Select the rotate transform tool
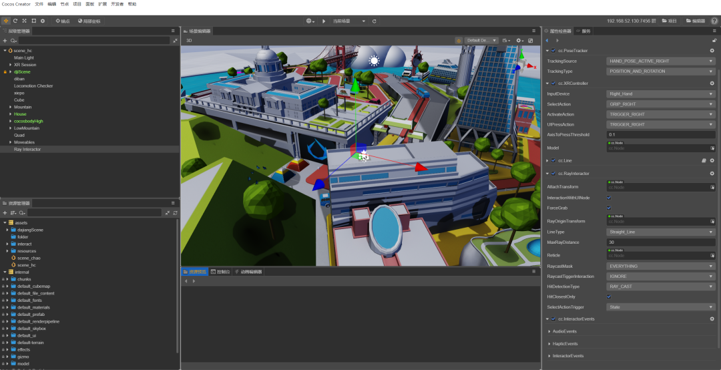721x370 pixels. pos(15,21)
